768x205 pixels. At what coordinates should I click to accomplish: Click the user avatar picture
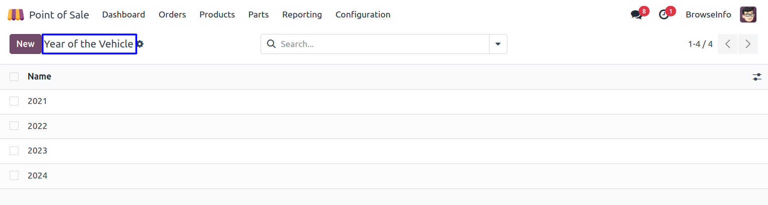tap(748, 15)
